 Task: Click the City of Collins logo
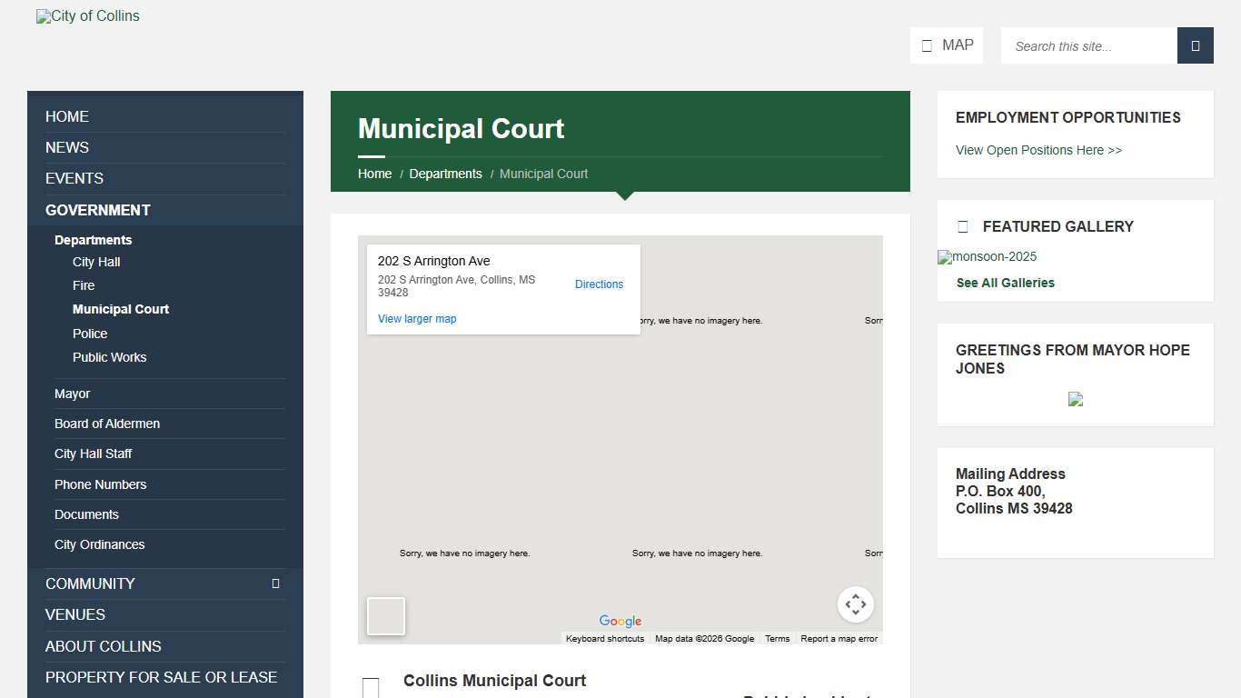tap(87, 15)
